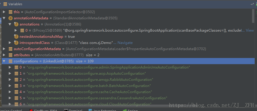257x111 pixels.
Task: Click the icon beside 'this' variable
Action: pos(10,12)
